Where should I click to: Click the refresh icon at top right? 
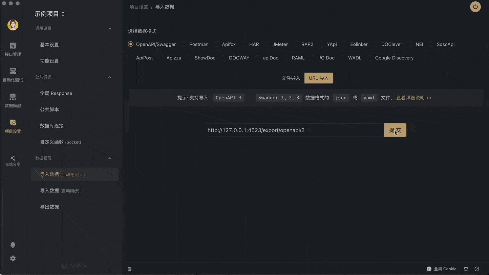(475, 7)
